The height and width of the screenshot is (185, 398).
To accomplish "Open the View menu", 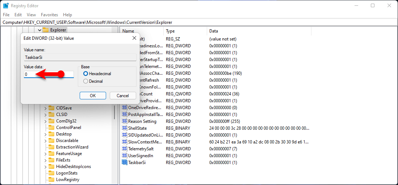I will click(31, 15).
